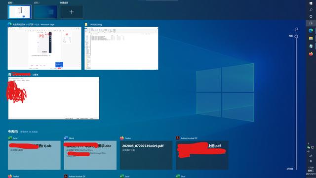Click Adobe Acrobat icon above 上册.pdf
This screenshot has height=178, width=316.
click(178, 138)
